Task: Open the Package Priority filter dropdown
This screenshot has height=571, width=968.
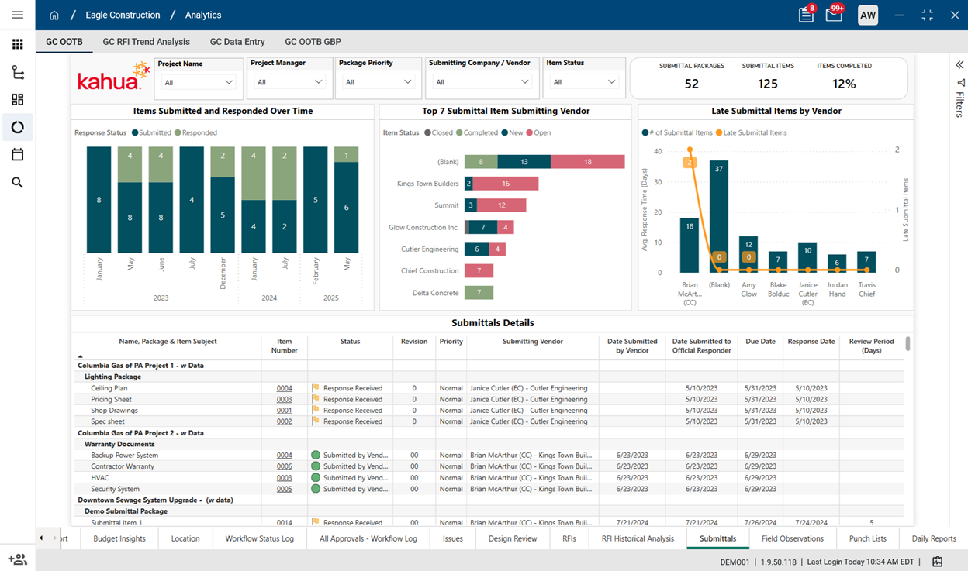Action: (x=378, y=82)
